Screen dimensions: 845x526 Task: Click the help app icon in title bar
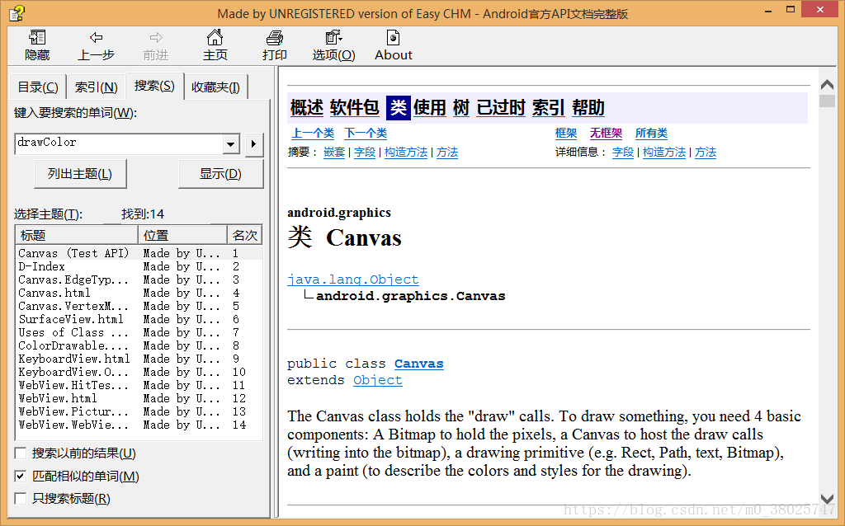click(x=17, y=12)
